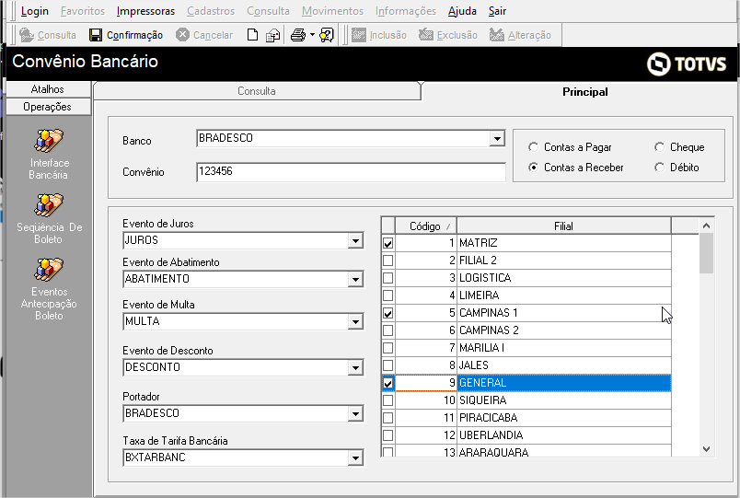Open the Impressoras menu
This screenshot has height=498, width=740.
click(145, 11)
